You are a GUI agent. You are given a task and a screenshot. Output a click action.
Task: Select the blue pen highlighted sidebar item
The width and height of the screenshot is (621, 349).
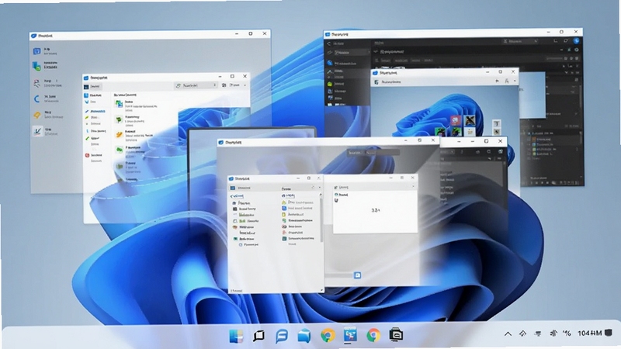[x=95, y=112]
